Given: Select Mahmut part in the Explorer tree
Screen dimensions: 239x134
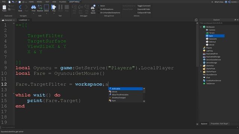Looking at the screenshot, I should click(212, 42).
